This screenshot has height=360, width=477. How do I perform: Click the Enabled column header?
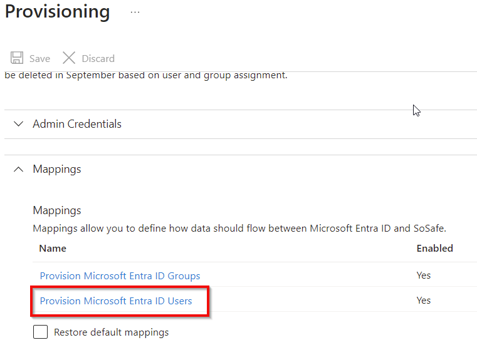[434, 249]
